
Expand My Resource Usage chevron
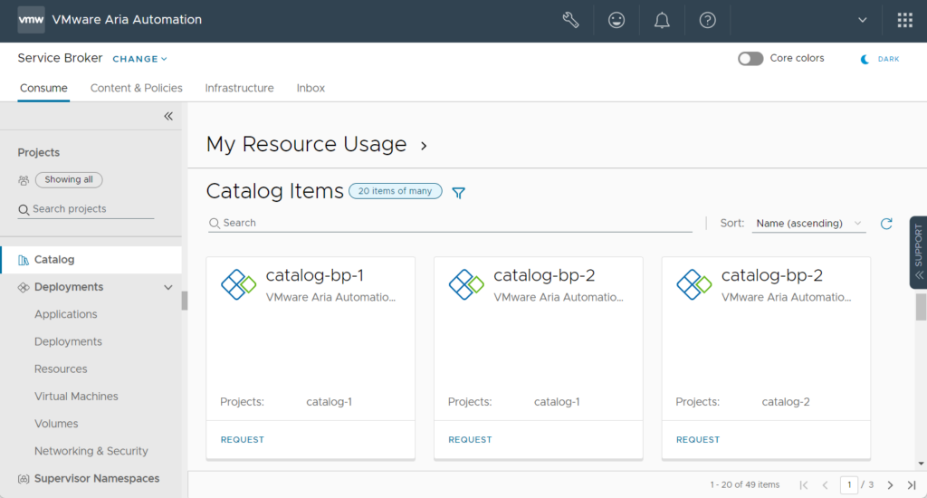pyautogui.click(x=424, y=146)
